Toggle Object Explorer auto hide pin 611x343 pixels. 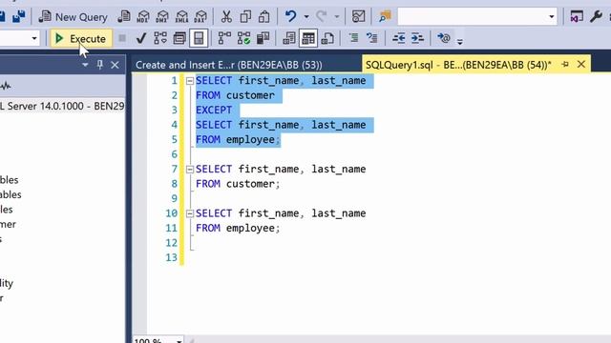tap(99, 65)
